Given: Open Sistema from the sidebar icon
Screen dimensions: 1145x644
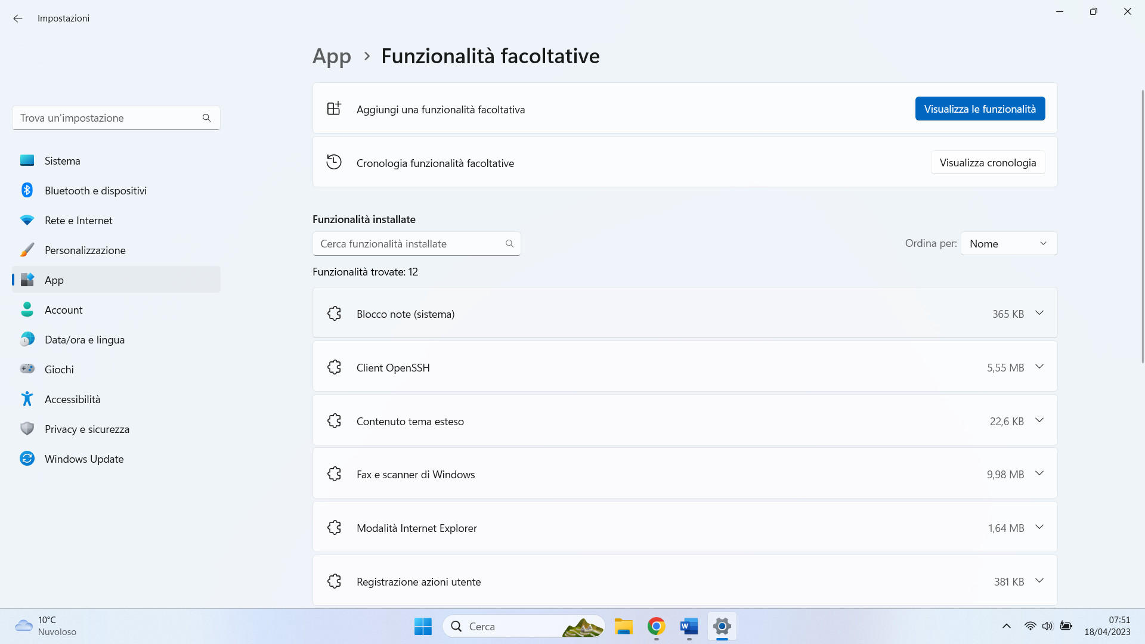Looking at the screenshot, I should [27, 160].
